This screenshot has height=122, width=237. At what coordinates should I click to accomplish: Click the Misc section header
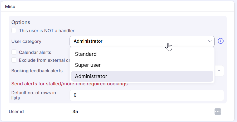click(x=10, y=7)
